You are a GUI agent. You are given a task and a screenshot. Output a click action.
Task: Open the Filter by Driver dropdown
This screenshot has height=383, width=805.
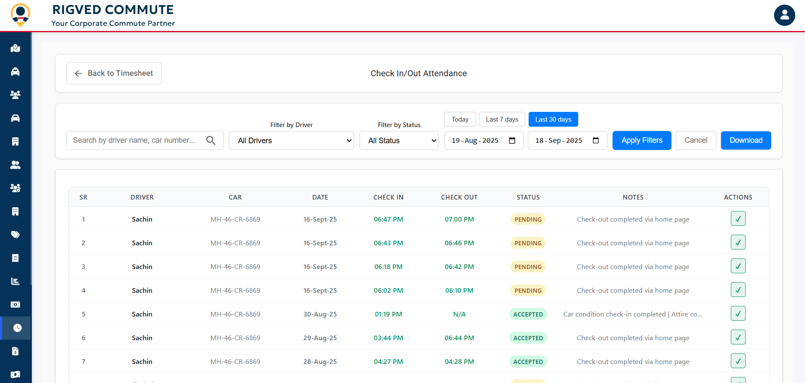[x=291, y=140]
